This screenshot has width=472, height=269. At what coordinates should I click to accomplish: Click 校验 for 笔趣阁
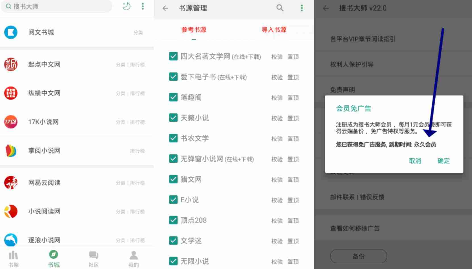tap(277, 98)
